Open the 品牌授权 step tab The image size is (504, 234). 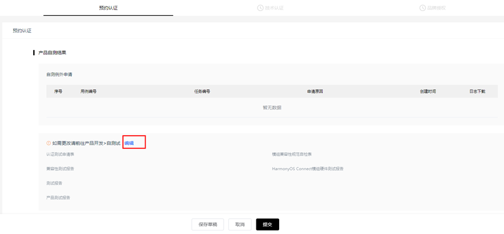coord(433,8)
